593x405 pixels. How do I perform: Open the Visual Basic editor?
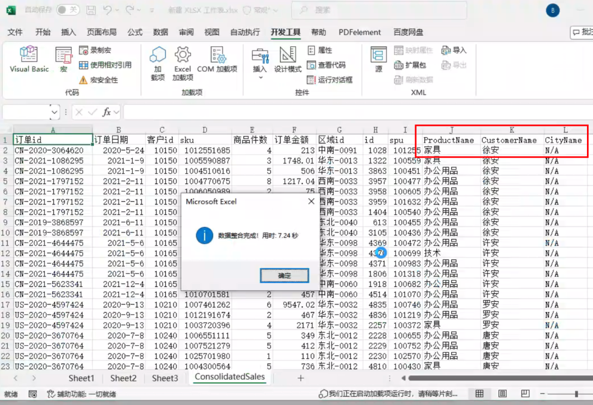pos(29,59)
